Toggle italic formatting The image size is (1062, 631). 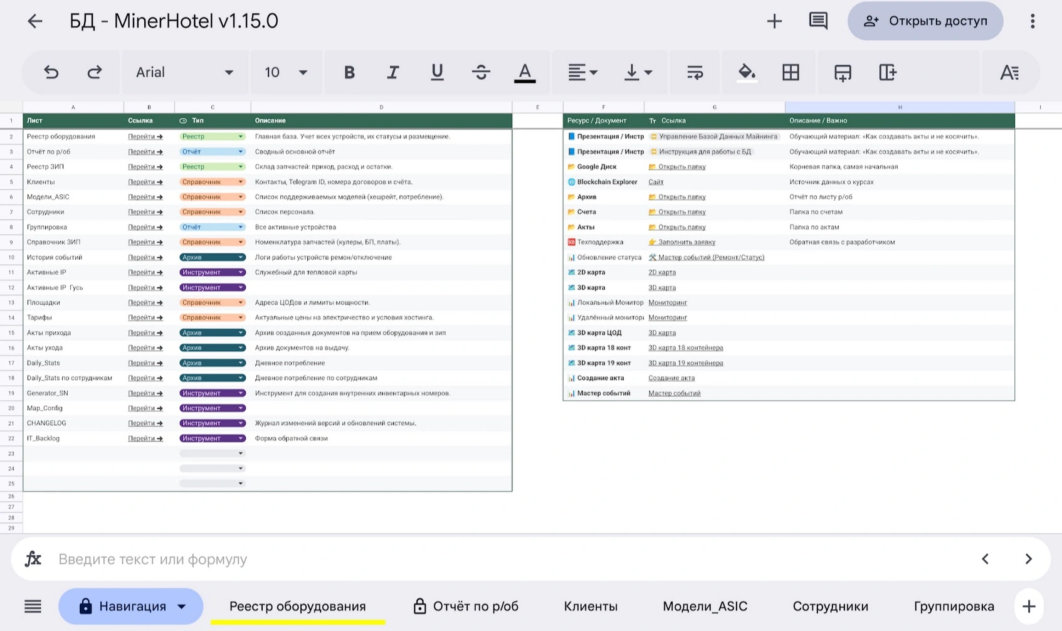coord(393,73)
